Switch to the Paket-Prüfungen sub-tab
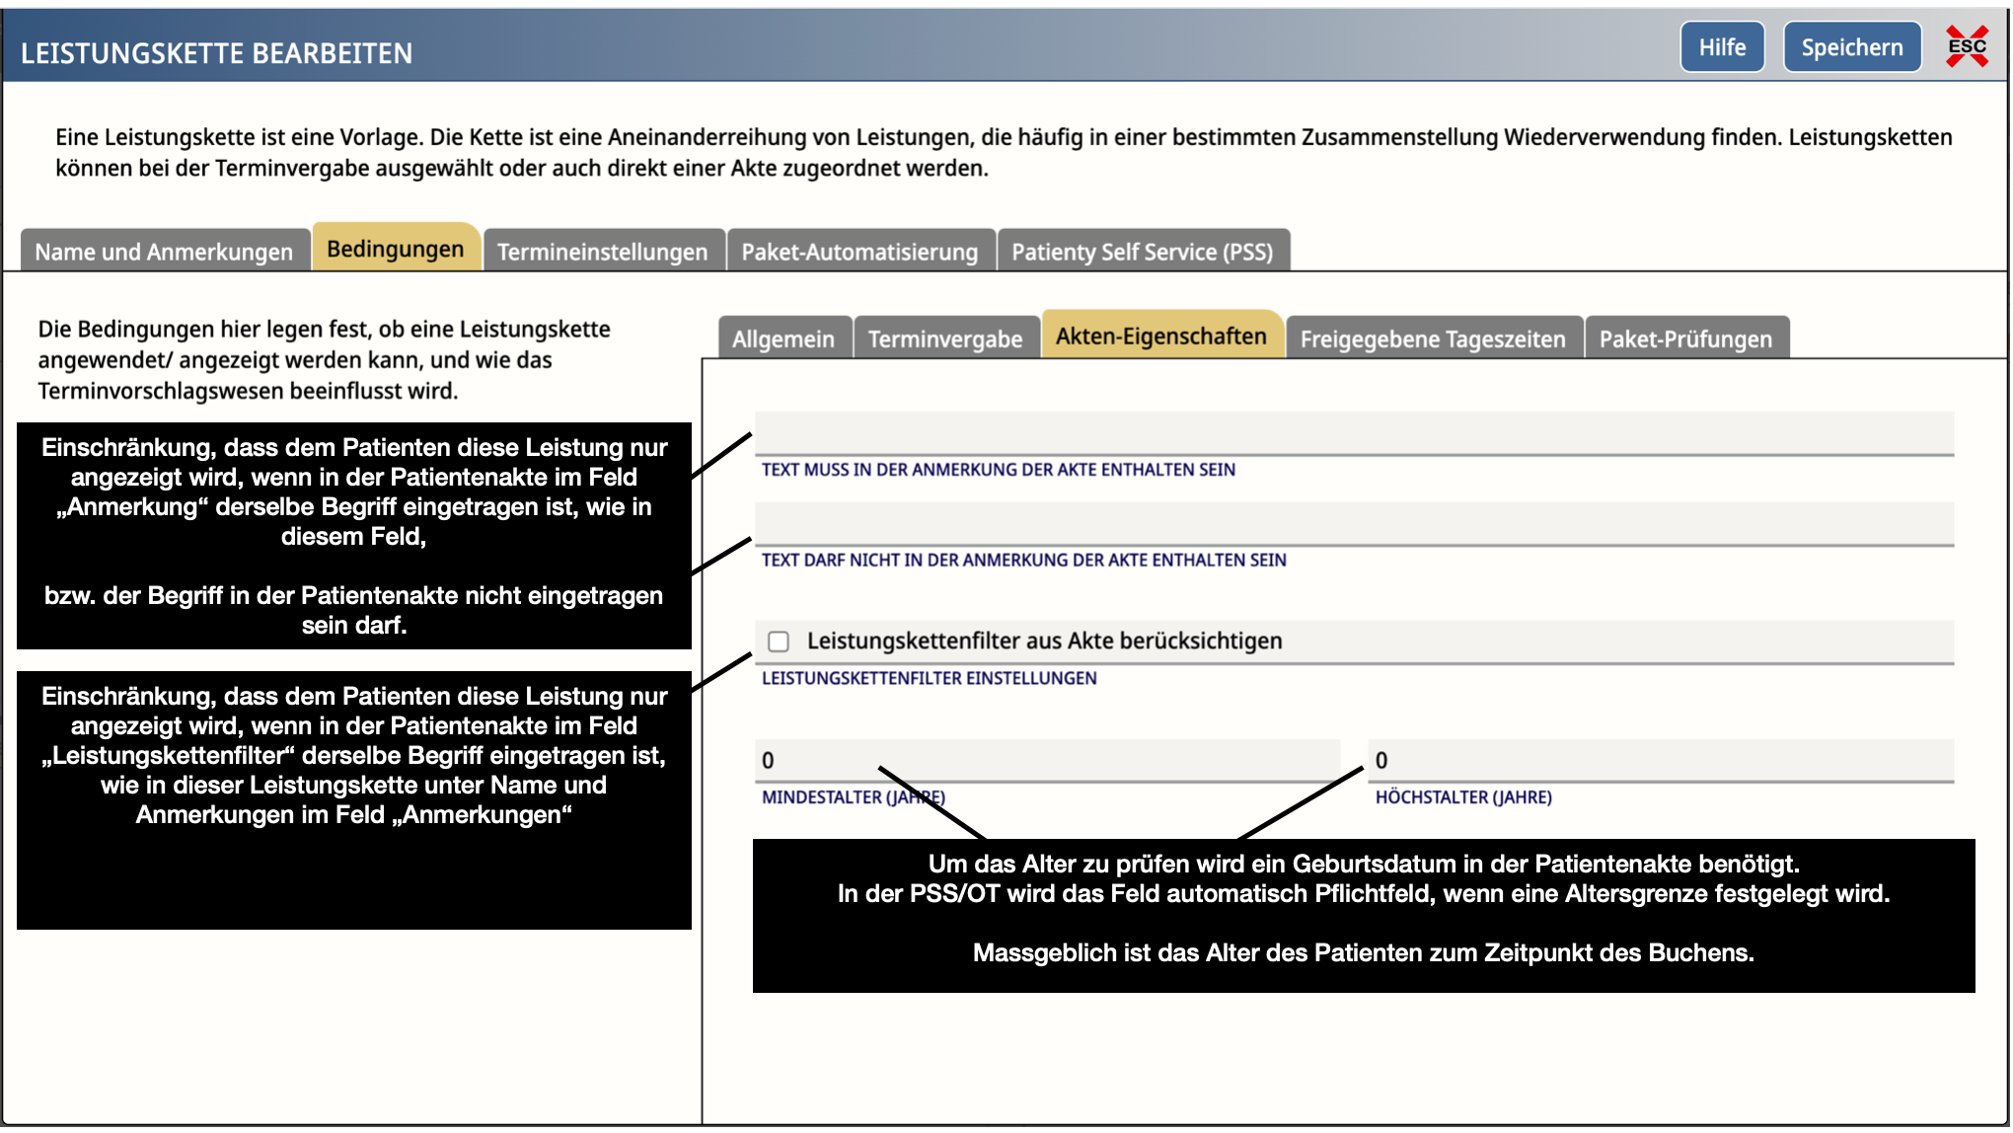The image size is (2013, 1133). 1685,339
